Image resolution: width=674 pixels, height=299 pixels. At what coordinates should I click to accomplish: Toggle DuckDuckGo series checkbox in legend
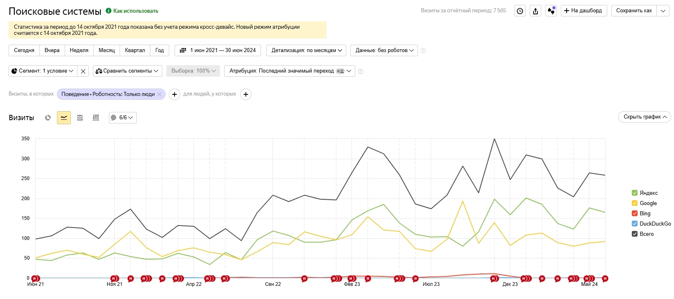635,224
